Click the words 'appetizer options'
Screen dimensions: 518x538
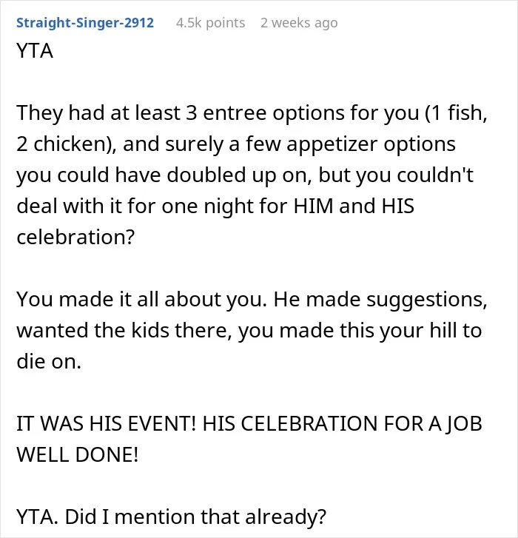(371, 144)
